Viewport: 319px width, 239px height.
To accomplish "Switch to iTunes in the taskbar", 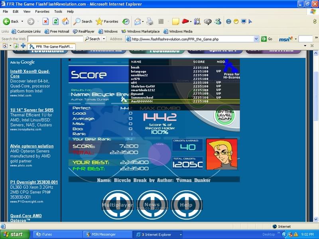I will tap(47, 235).
